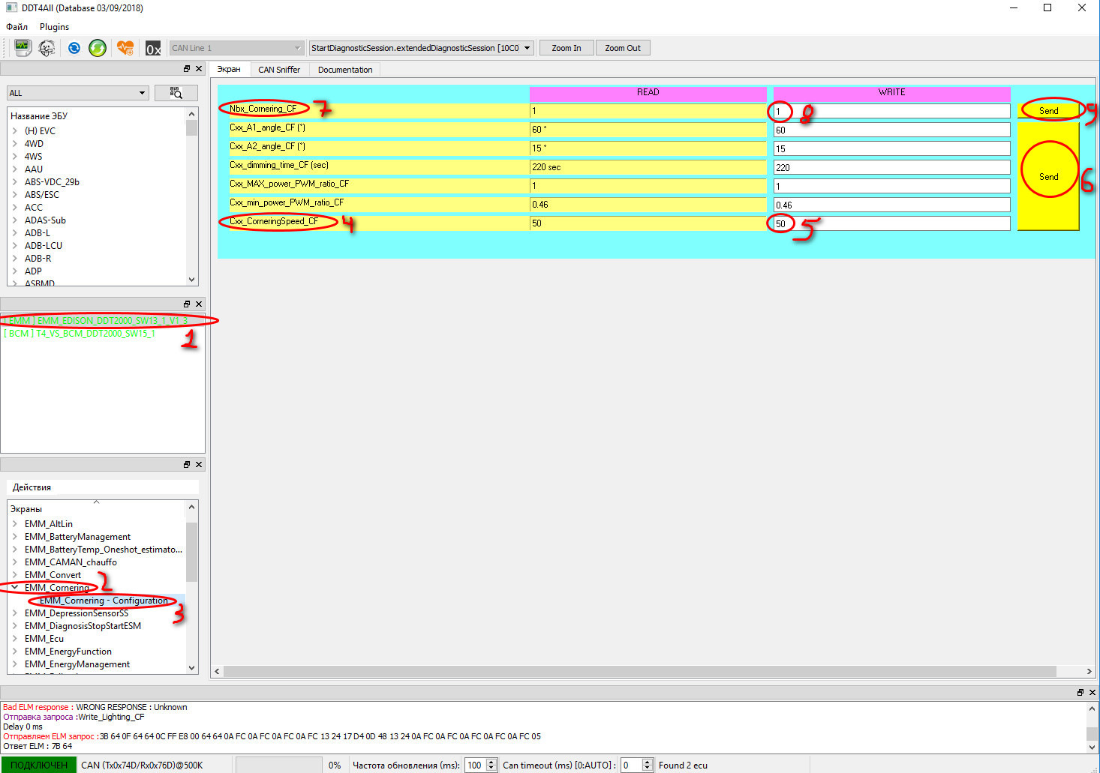
Task: Click the large yellow Send button
Action: point(1048,176)
